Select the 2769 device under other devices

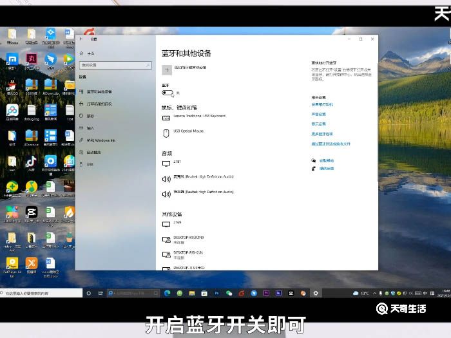coord(177,223)
